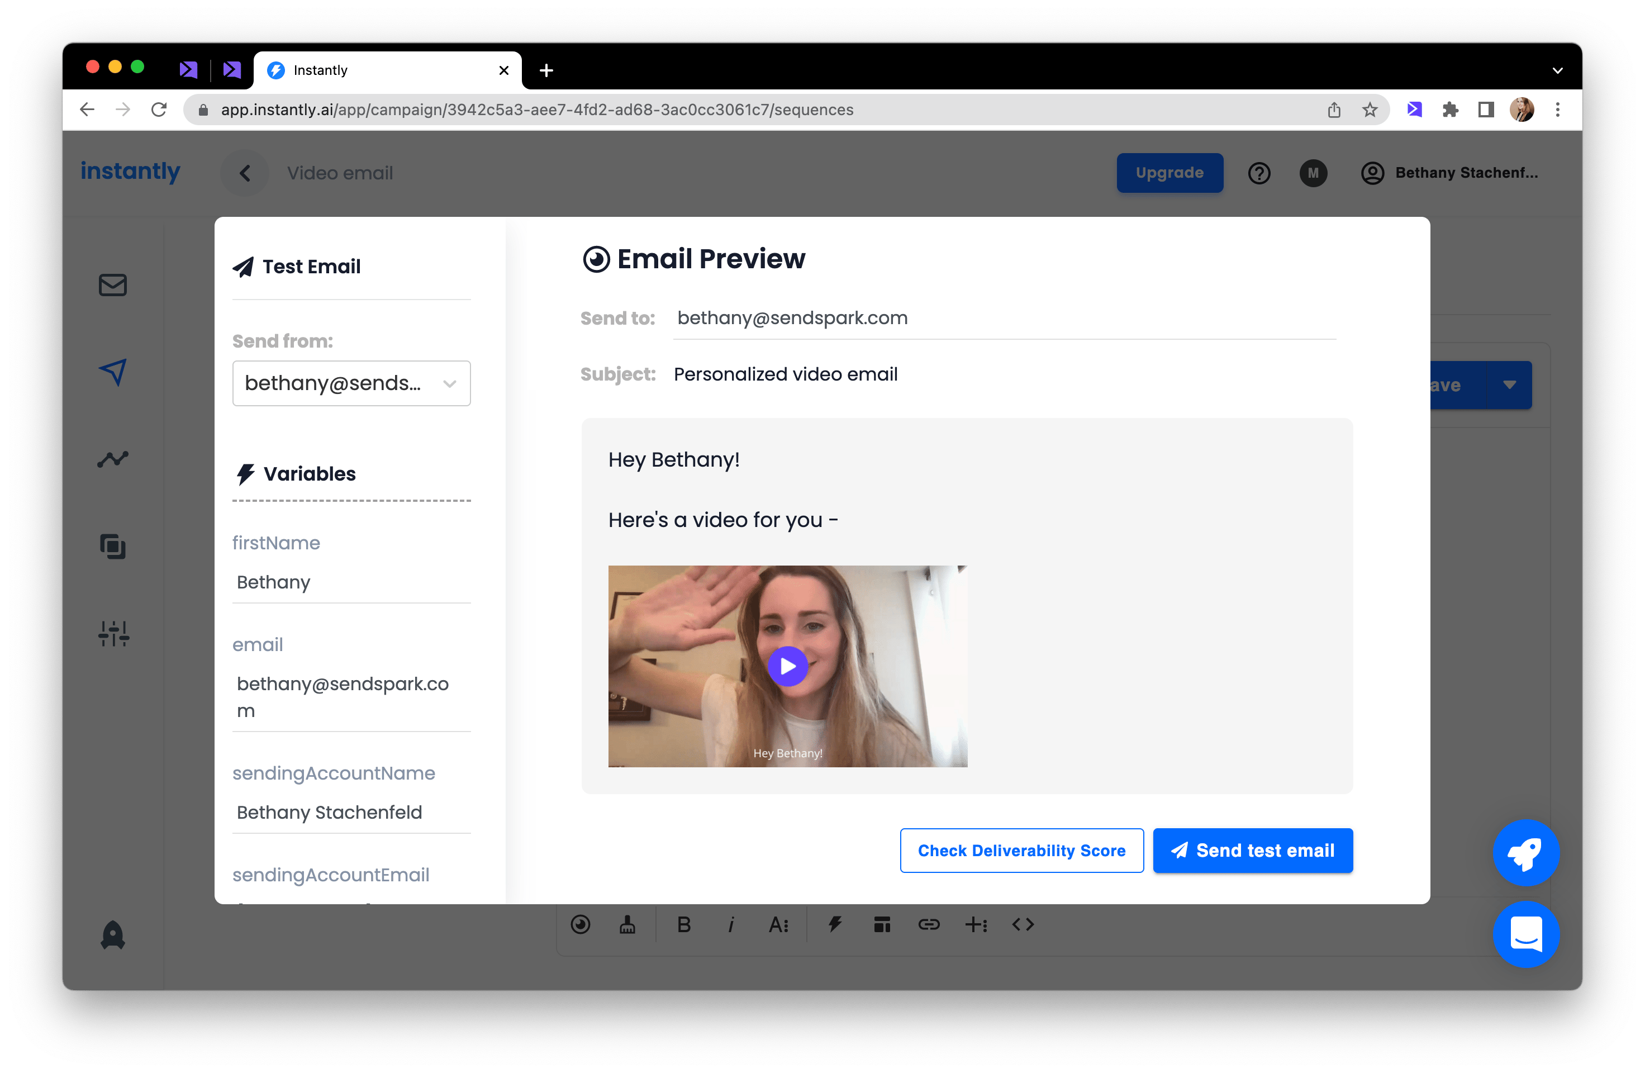Click the rocket icon at sidebar bottom
The height and width of the screenshot is (1073, 1645).
pyautogui.click(x=113, y=935)
